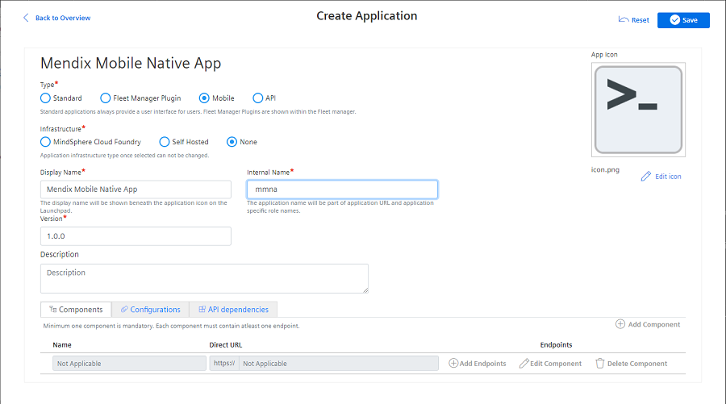Click the https:// prefix box
This screenshot has width=726, height=404.
pyautogui.click(x=224, y=363)
